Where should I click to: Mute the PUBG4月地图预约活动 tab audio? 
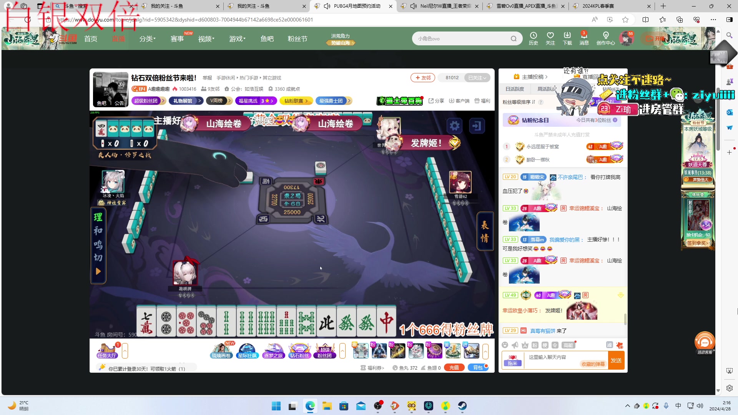tap(327, 6)
